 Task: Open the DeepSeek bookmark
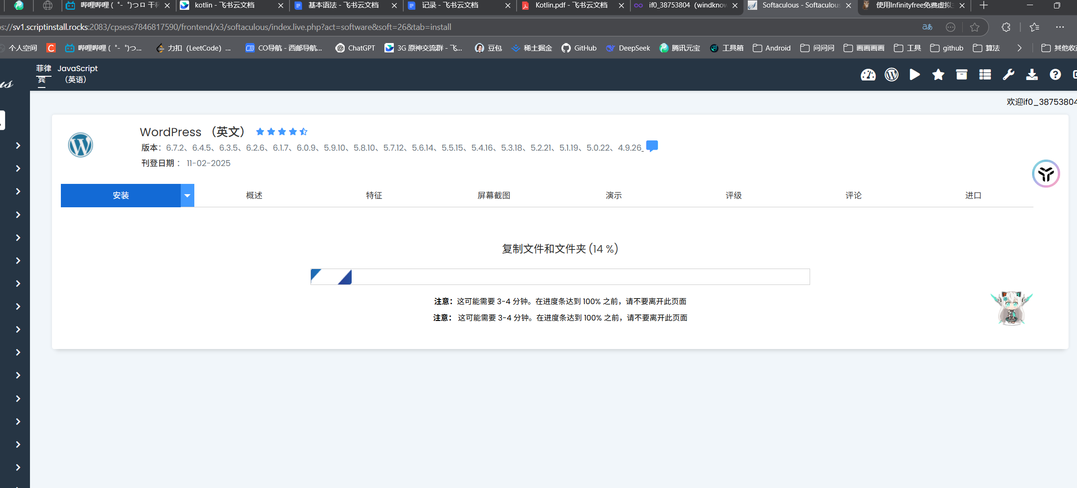pyautogui.click(x=628, y=48)
